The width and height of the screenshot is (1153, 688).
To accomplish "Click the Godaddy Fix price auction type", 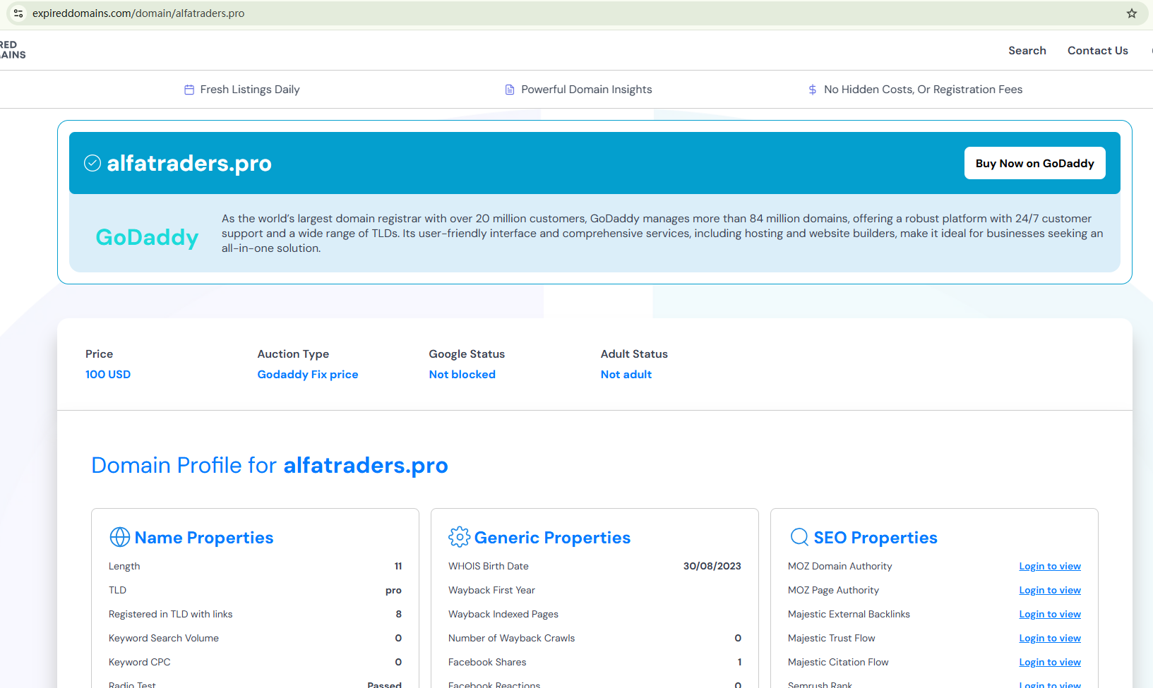I will tap(308, 375).
